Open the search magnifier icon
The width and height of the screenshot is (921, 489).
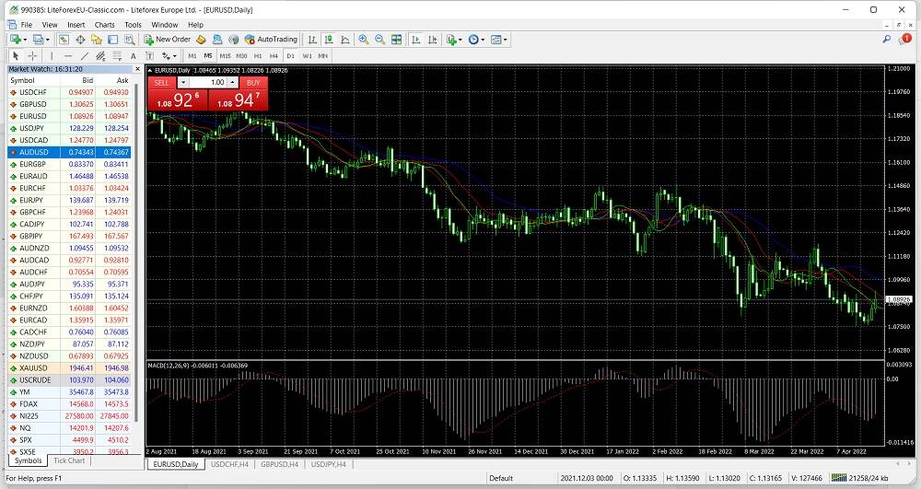[886, 39]
